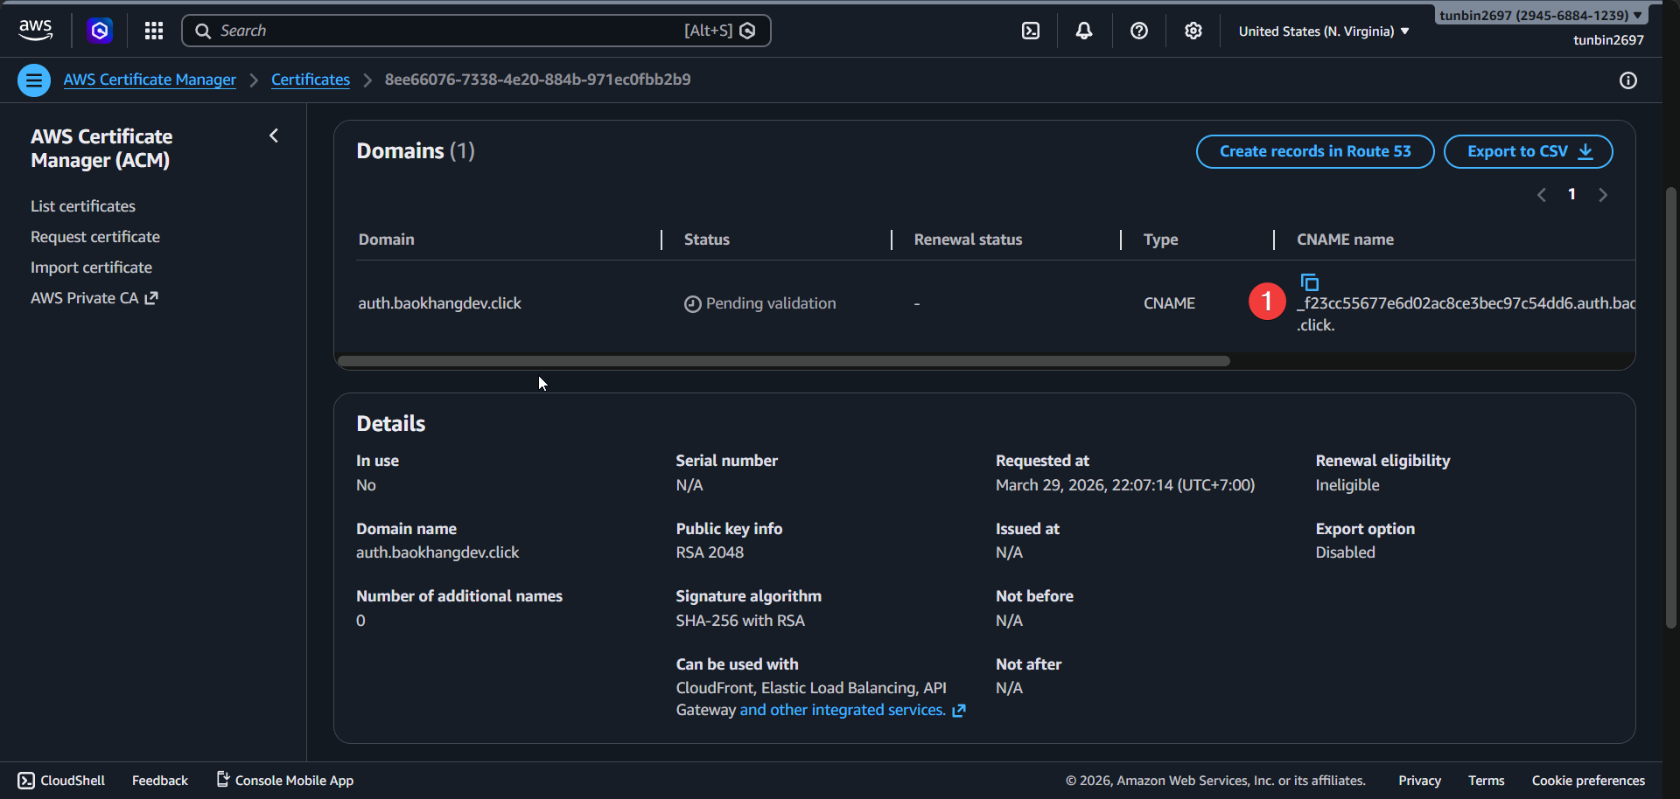
Task: Go to next page of Domains table
Action: 1602,195
